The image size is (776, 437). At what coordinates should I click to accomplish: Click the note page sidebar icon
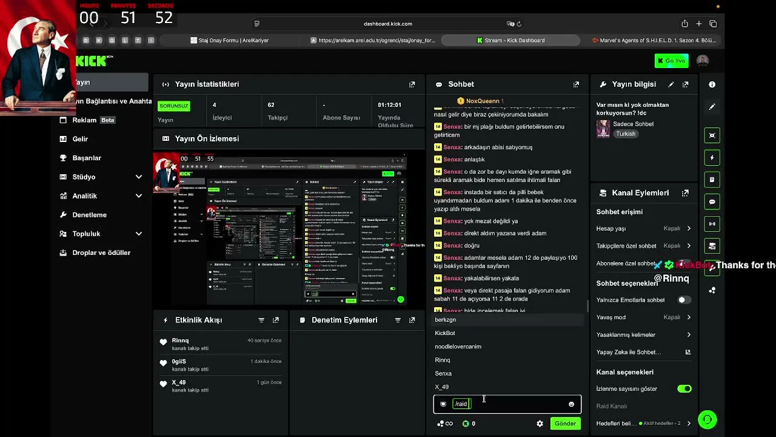[712, 180]
